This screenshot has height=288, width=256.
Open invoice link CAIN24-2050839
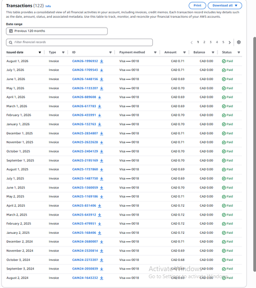point(85,268)
